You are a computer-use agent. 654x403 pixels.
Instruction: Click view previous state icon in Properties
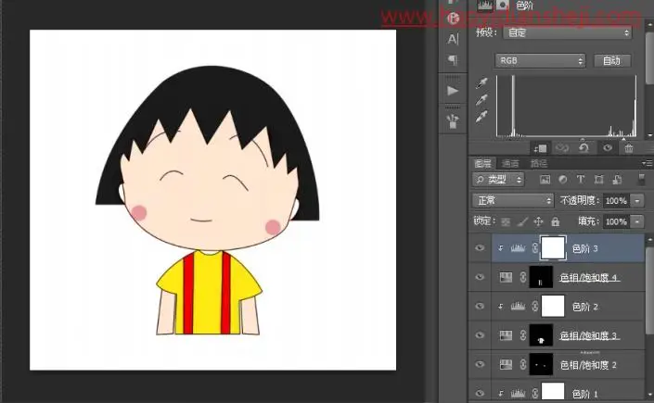(x=562, y=148)
